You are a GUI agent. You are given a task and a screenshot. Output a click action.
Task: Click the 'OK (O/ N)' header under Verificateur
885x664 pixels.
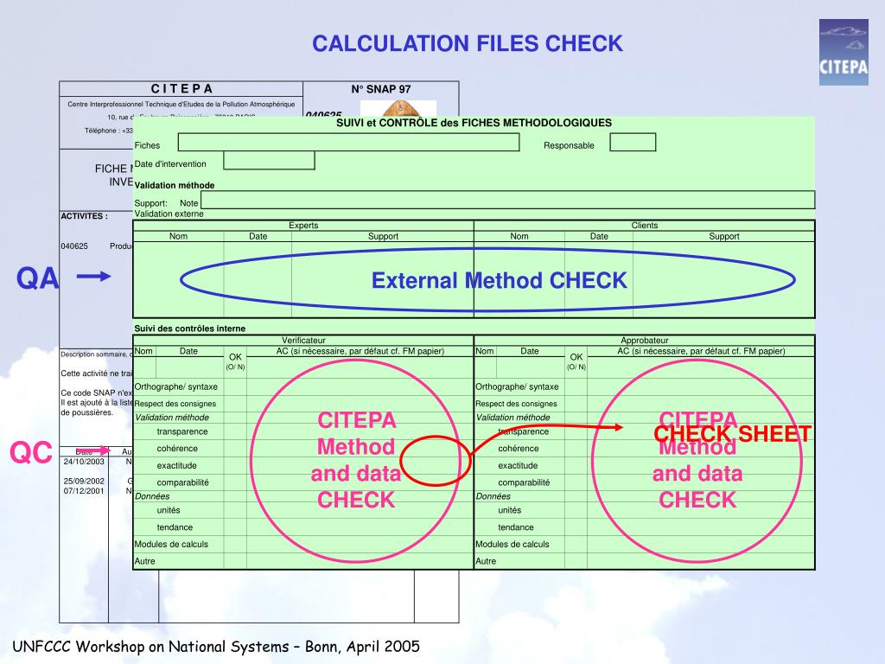coord(235,361)
